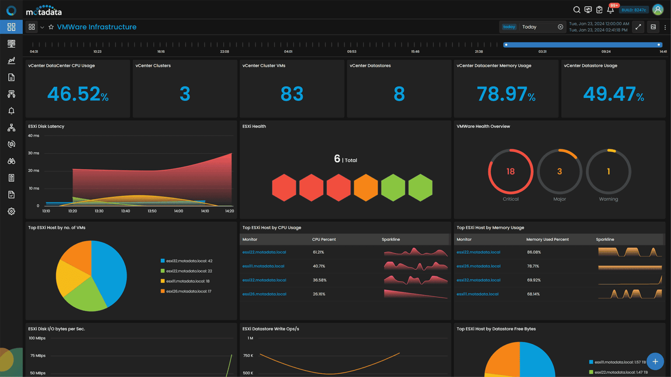
Task: Open the user profile avatar
Action: click(658, 10)
